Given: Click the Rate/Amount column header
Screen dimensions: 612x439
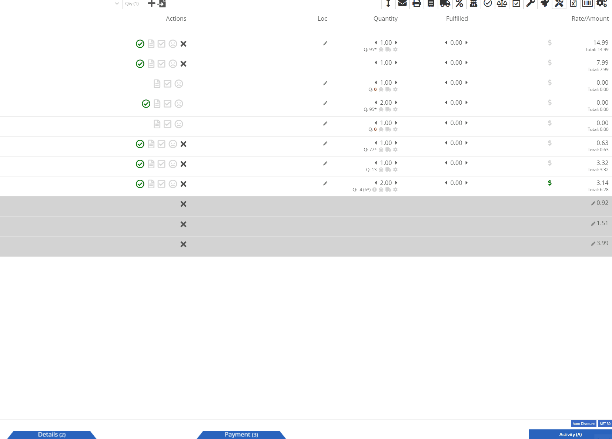Looking at the screenshot, I should [x=590, y=18].
